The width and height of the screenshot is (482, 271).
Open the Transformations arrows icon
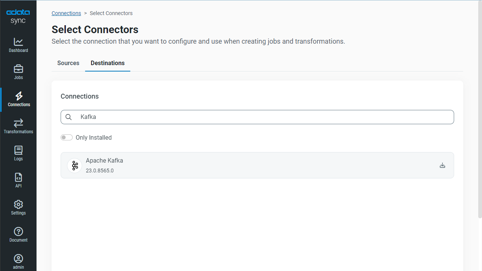pyautogui.click(x=18, y=123)
